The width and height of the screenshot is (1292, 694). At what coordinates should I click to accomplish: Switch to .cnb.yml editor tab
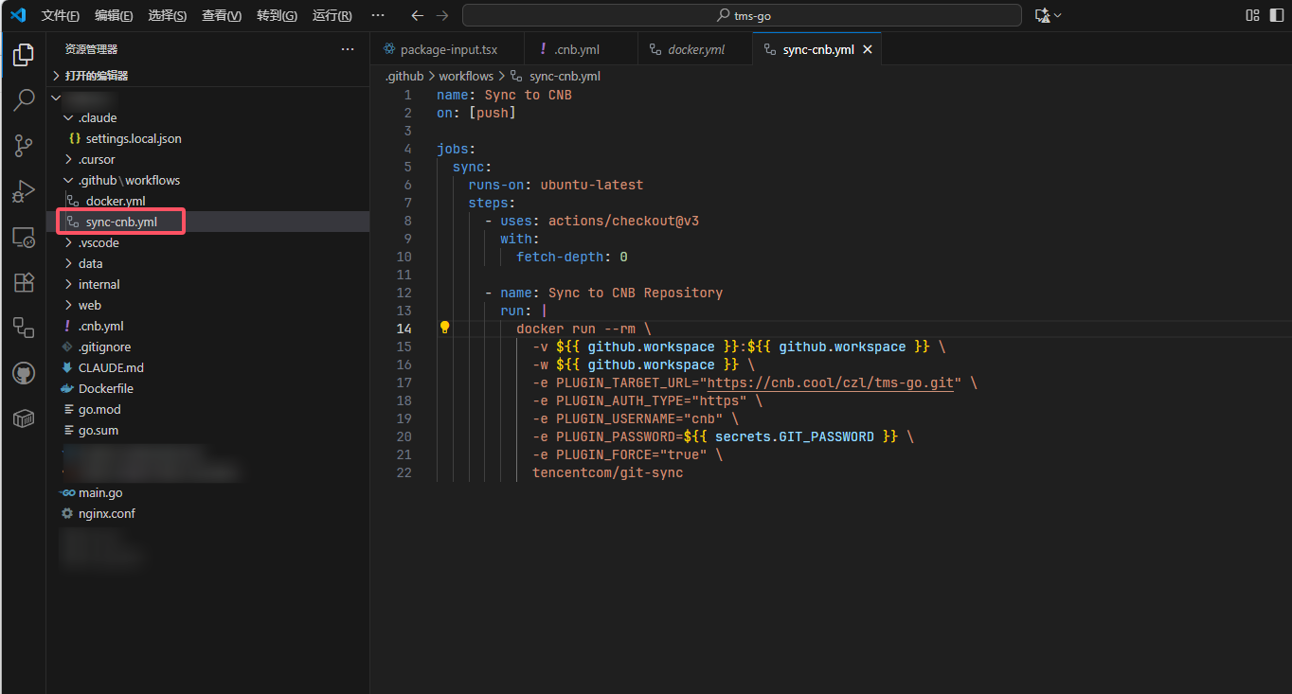581,49
